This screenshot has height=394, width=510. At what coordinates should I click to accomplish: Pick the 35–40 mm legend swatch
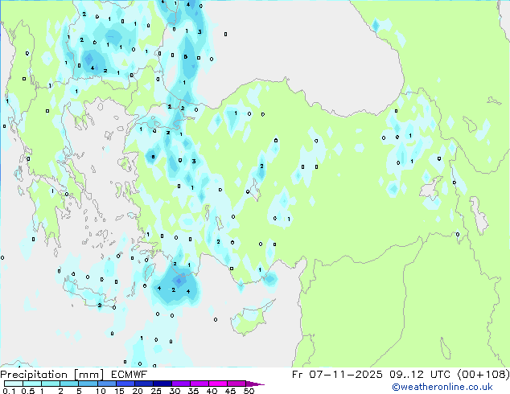199,384
